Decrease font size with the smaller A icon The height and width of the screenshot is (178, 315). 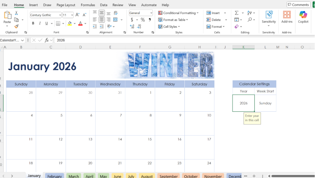pos(84,15)
